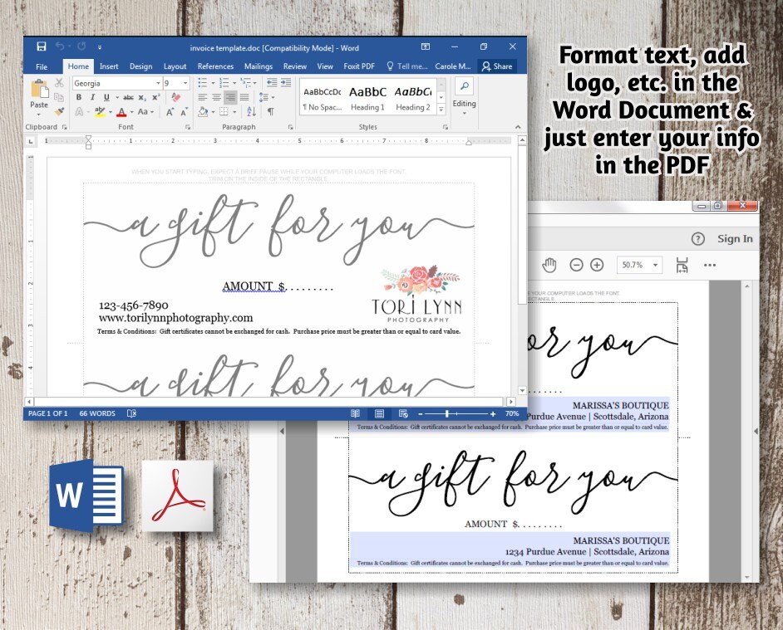Screen dimensions: 783x630
Task: Undo the last action in Word
Action: coord(60,46)
